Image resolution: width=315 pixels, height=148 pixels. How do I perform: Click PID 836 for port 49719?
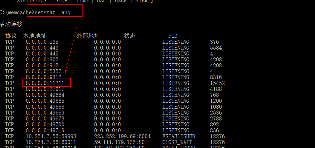coord(214,131)
